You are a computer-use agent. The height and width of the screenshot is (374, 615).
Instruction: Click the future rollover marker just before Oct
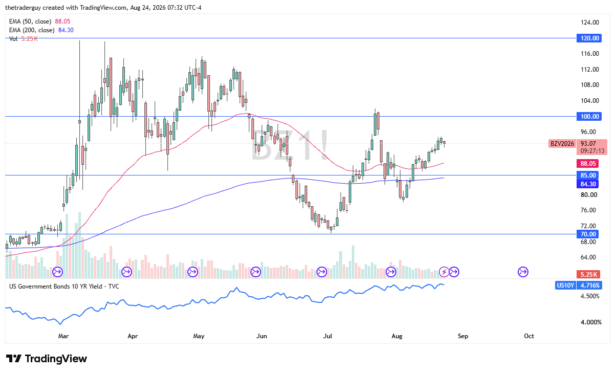click(x=523, y=272)
